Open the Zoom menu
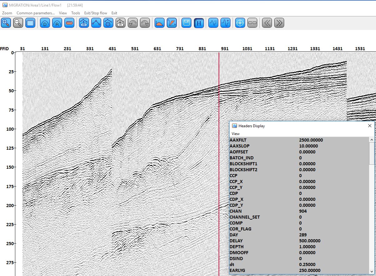This screenshot has height=276, width=376. click(x=7, y=13)
